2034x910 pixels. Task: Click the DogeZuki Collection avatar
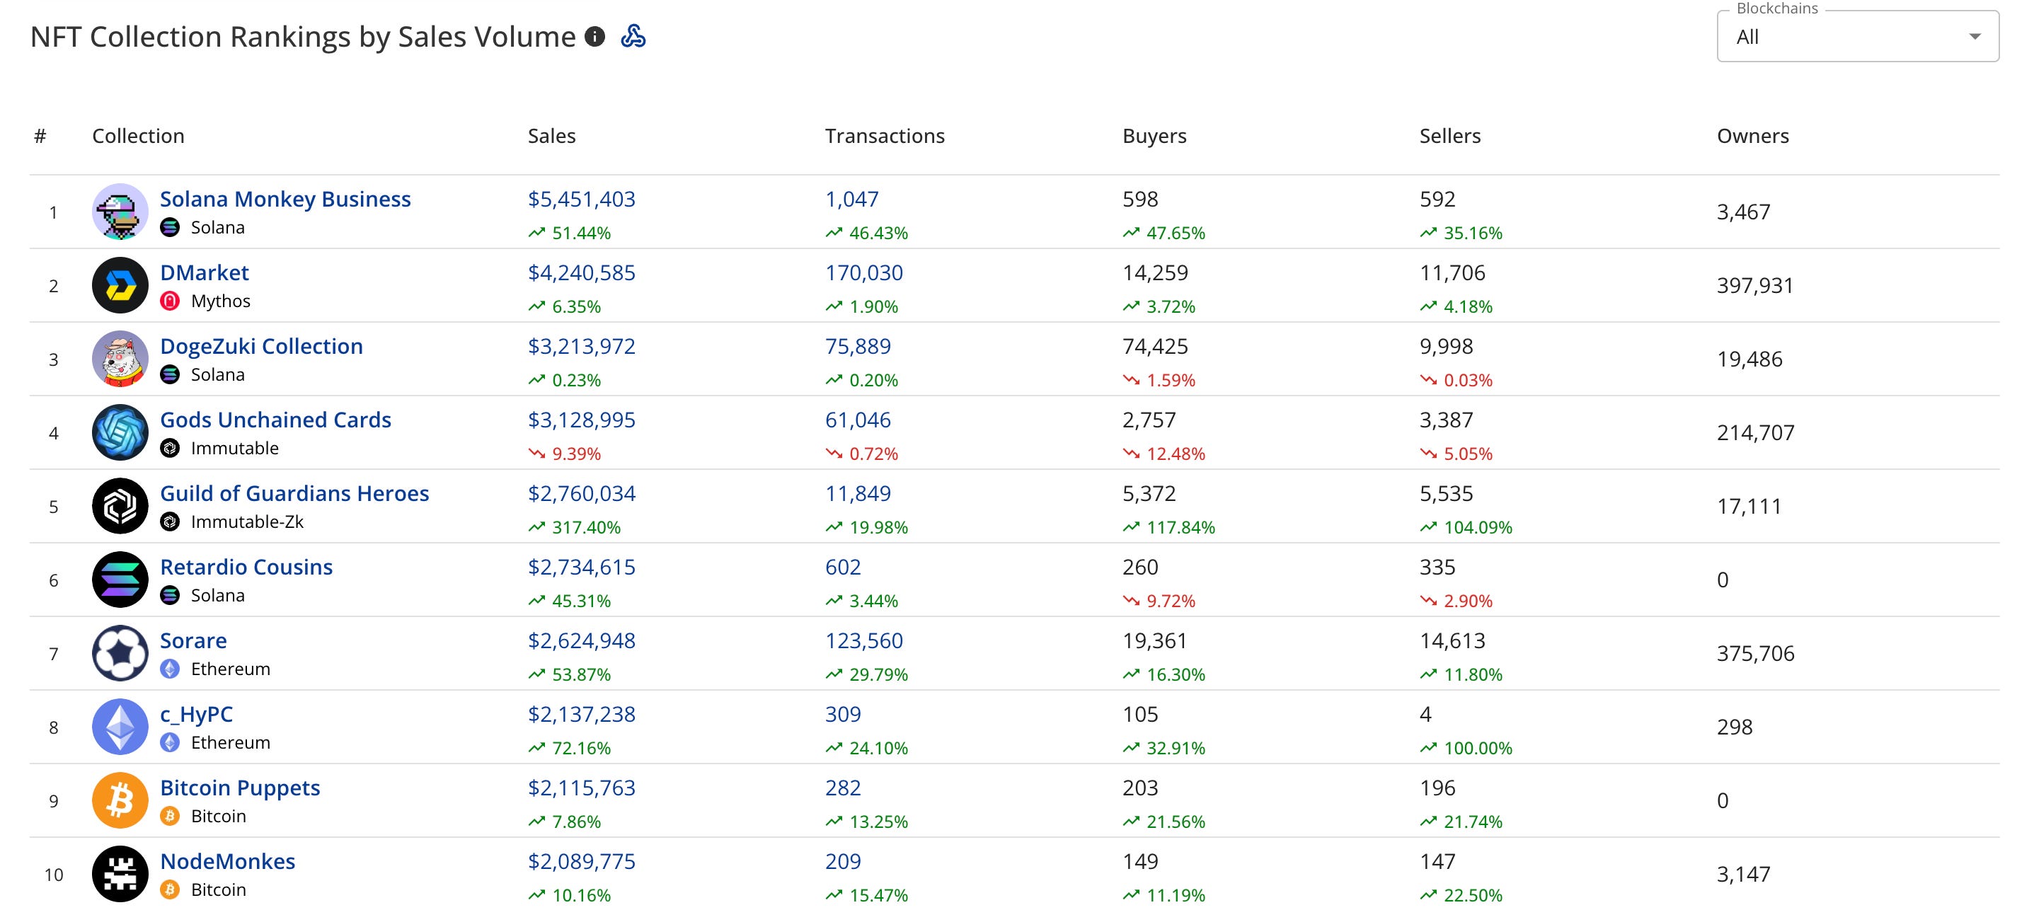[x=120, y=358]
